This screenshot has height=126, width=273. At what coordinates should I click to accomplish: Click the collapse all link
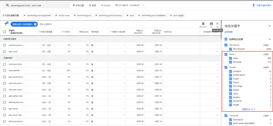pos(229,32)
